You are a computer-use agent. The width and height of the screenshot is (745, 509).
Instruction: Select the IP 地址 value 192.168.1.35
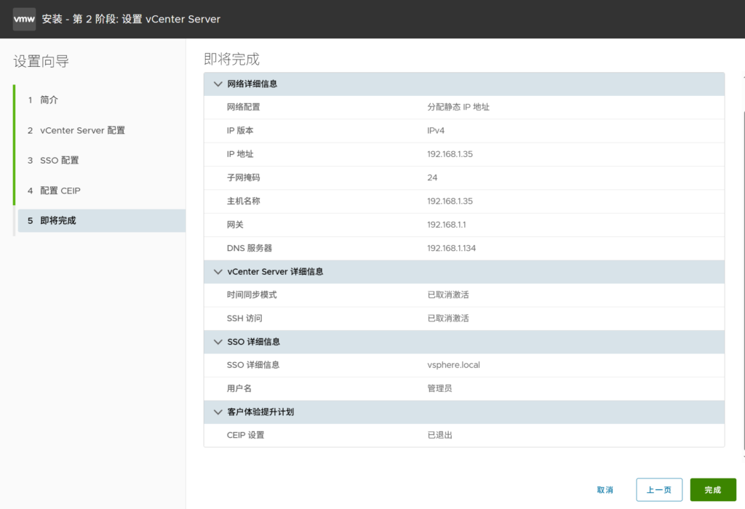click(x=450, y=154)
